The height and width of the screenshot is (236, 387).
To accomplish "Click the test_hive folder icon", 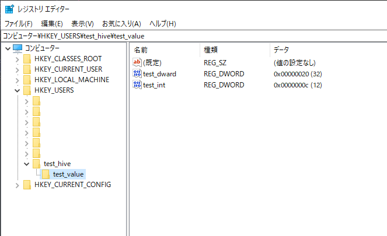I will pos(37,164).
